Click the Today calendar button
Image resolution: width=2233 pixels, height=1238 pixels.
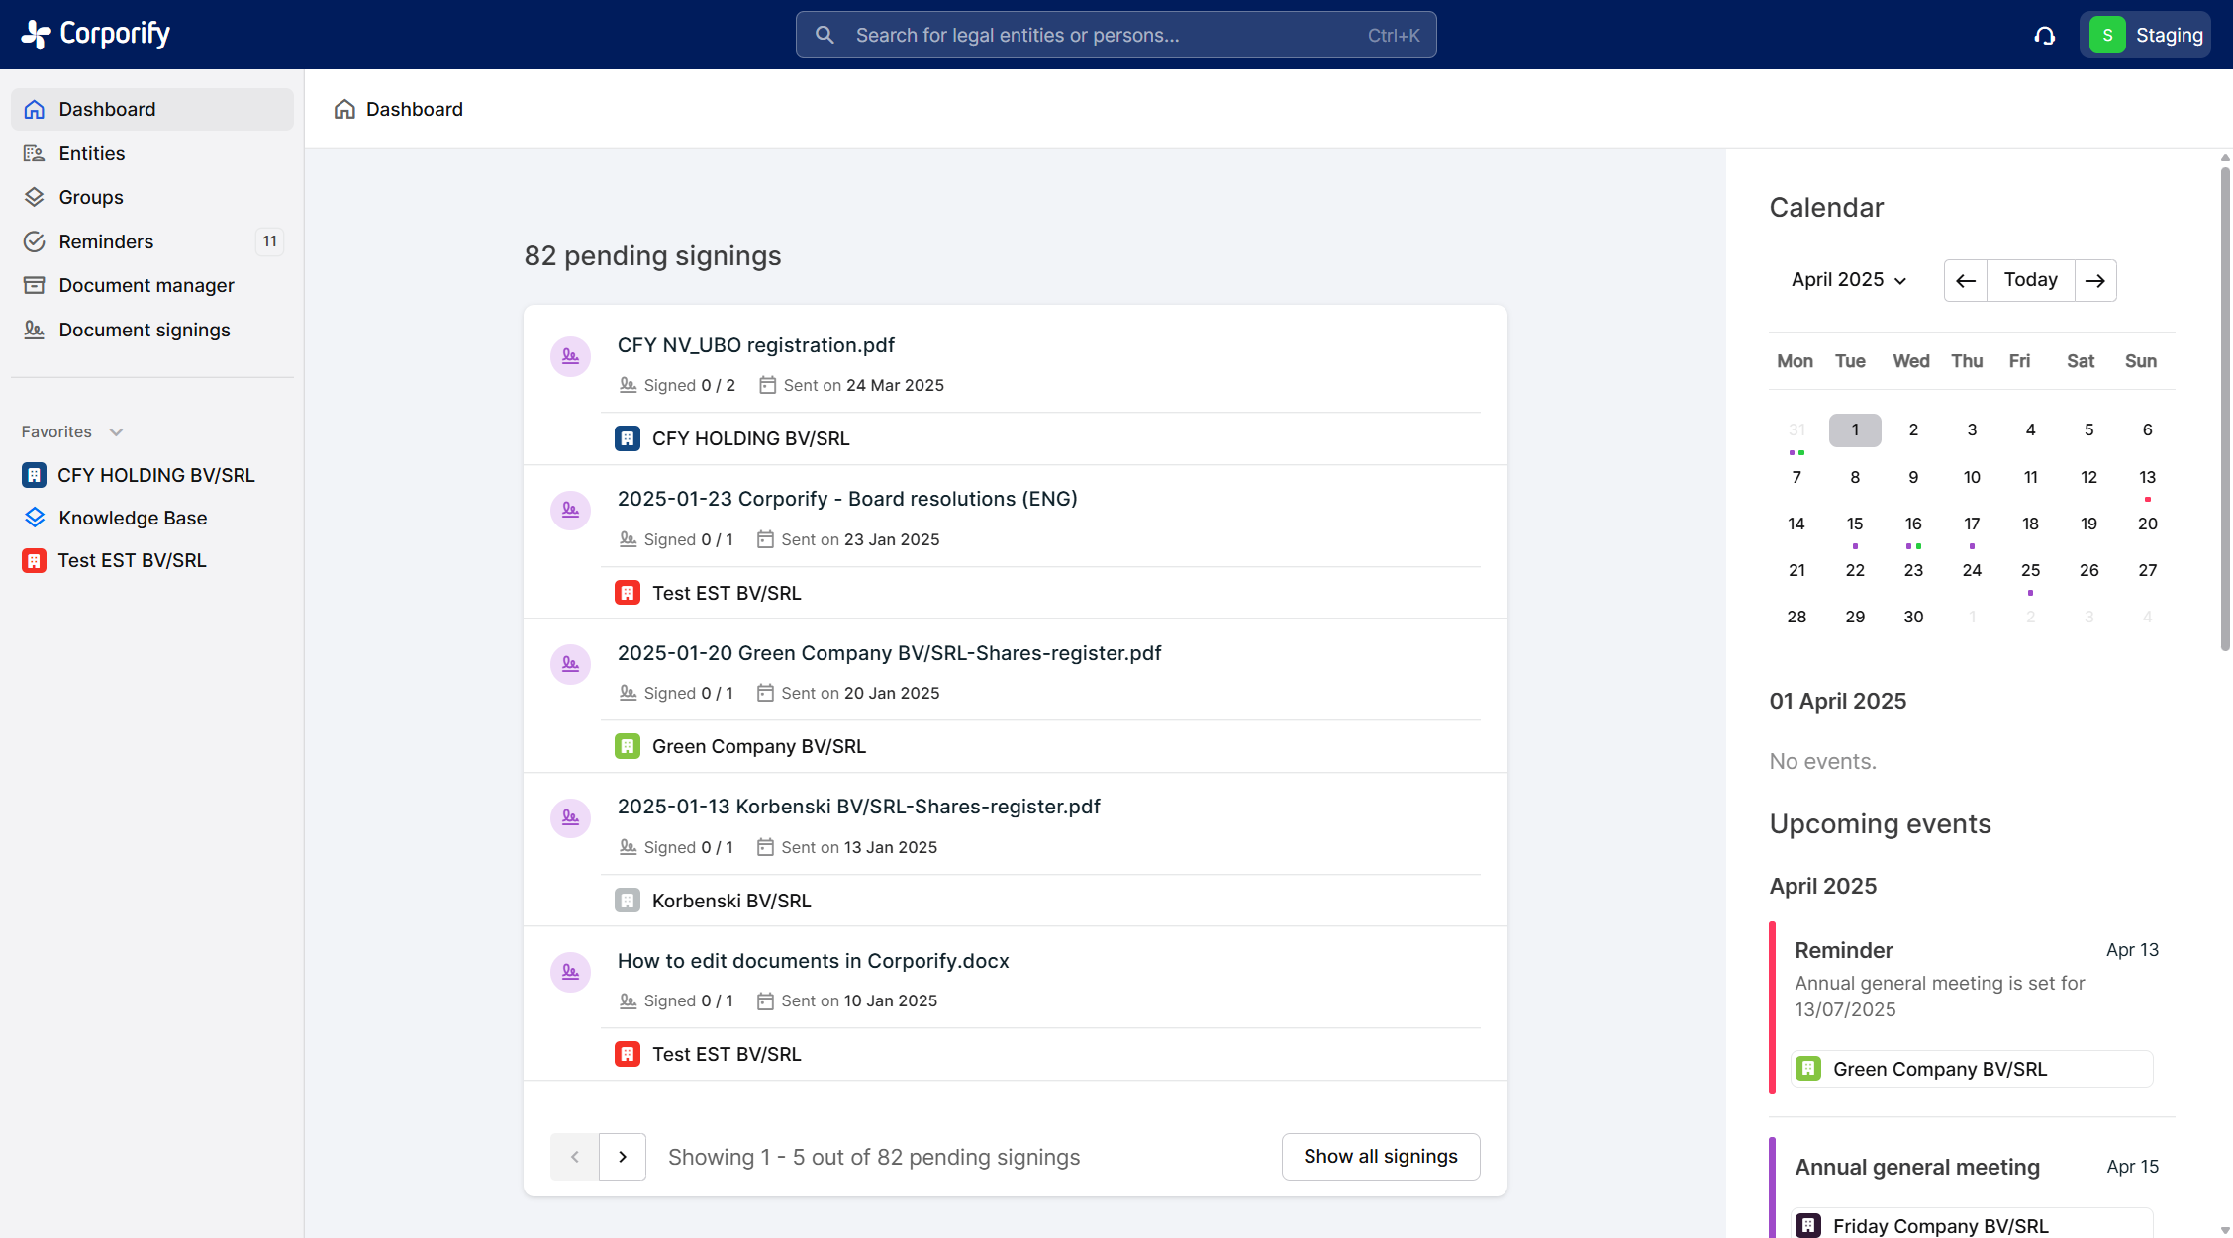coord(2030,280)
